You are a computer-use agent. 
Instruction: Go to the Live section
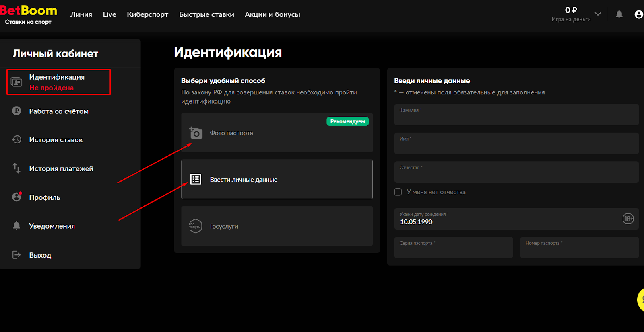point(109,14)
